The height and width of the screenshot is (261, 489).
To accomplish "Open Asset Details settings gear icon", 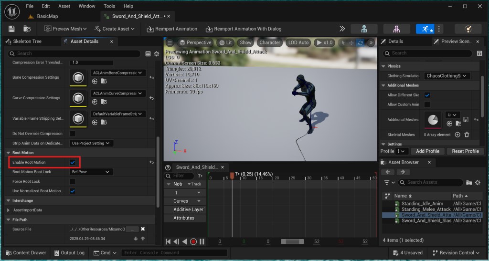I will (x=157, y=54).
